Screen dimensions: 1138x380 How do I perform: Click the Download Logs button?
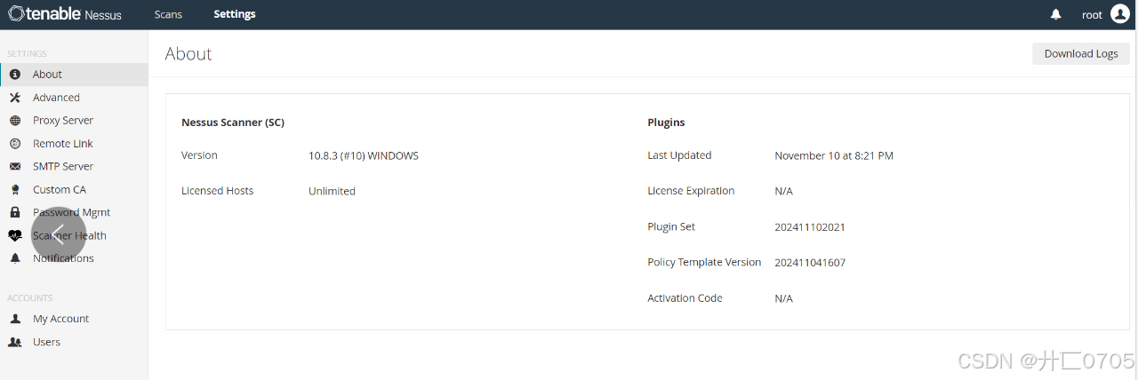pyautogui.click(x=1081, y=53)
